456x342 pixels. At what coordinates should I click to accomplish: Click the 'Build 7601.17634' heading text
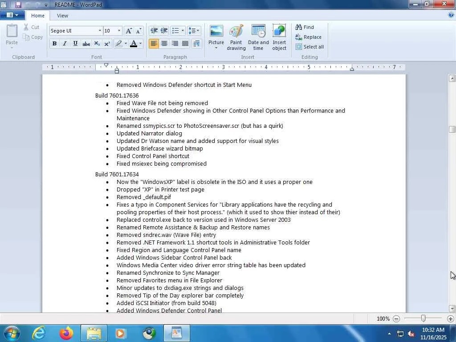(x=117, y=174)
